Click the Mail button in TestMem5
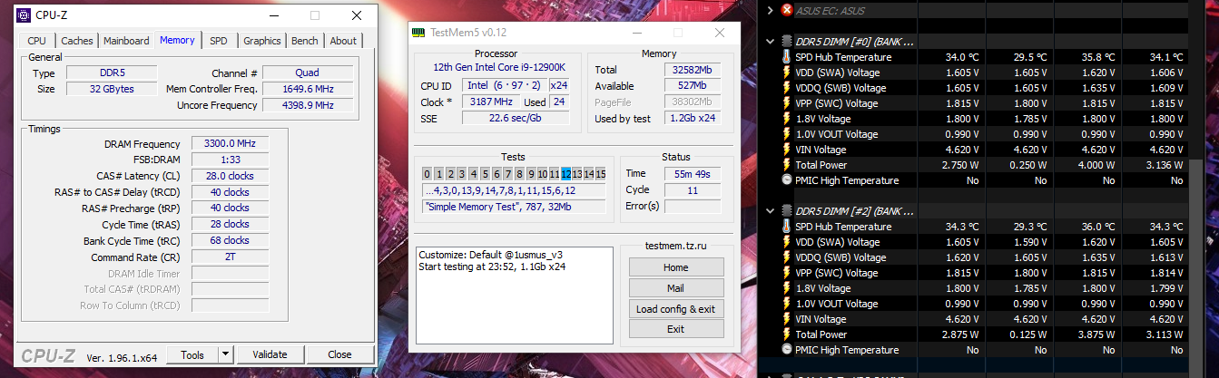The image size is (1219, 378). click(x=675, y=288)
